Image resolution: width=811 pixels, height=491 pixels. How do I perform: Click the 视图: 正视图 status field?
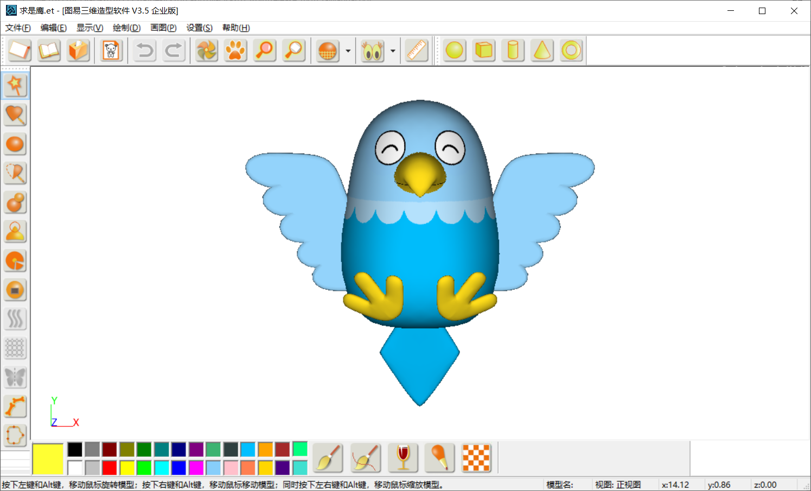pyautogui.click(x=618, y=484)
